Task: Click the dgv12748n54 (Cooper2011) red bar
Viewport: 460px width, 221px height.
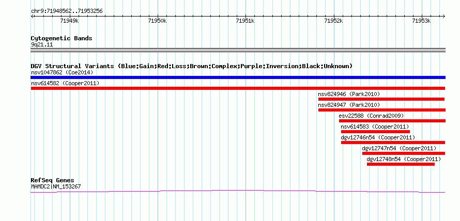Action: point(401,164)
